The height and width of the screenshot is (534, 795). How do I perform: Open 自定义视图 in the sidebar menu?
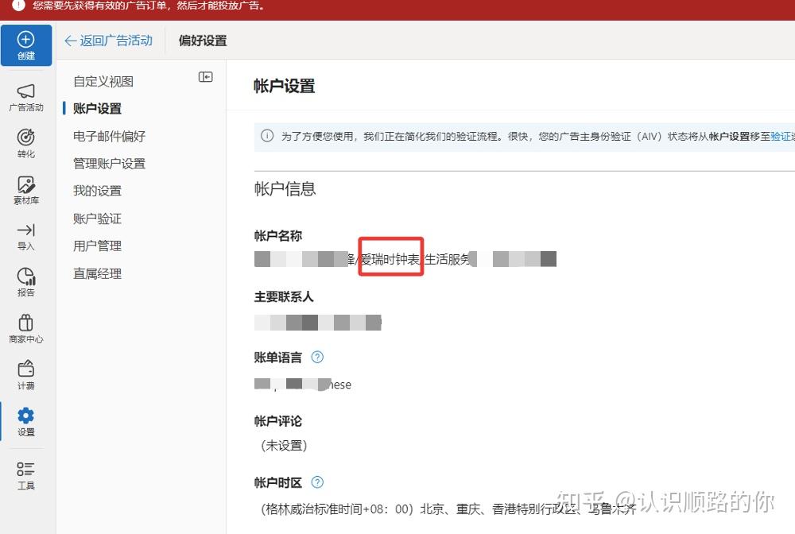tap(103, 81)
